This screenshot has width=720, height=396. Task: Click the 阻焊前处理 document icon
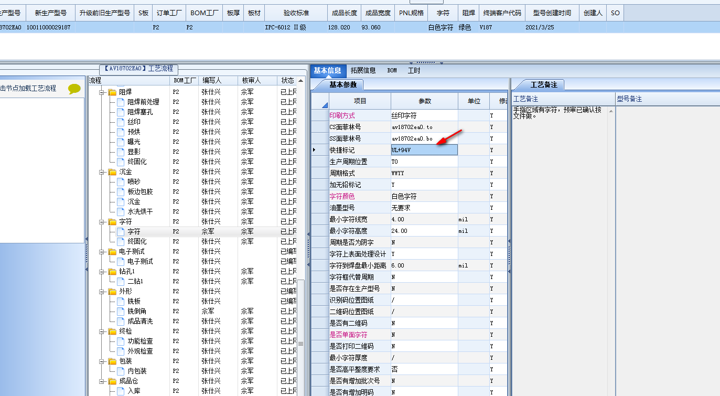121,102
